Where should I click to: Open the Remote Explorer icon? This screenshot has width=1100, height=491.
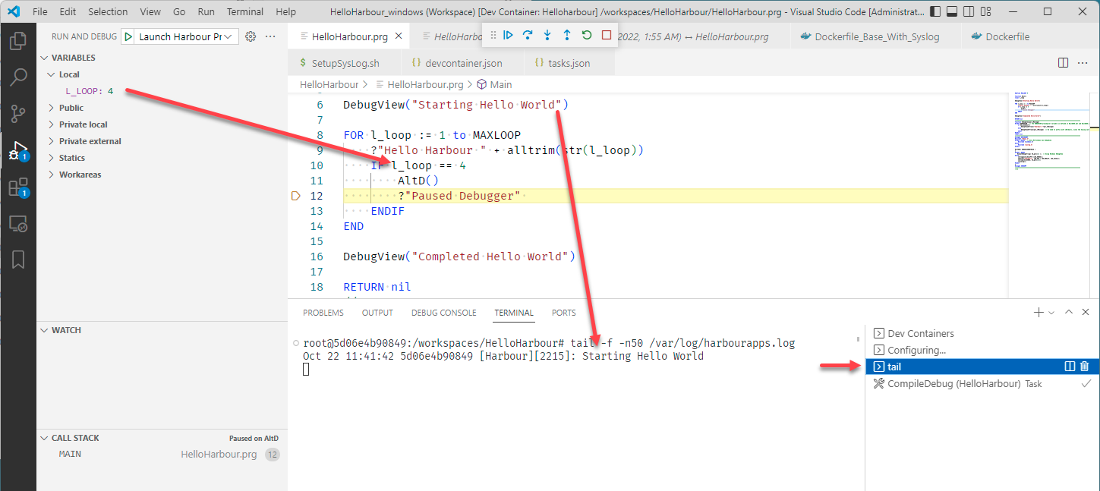[x=18, y=223]
